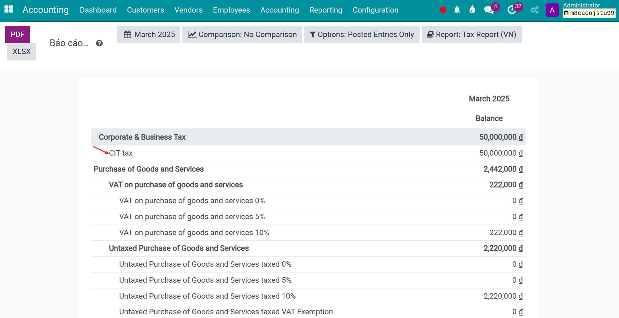Click the bug debug mode icon
Image resolution: width=619 pixels, height=318 pixels.
[457, 10]
